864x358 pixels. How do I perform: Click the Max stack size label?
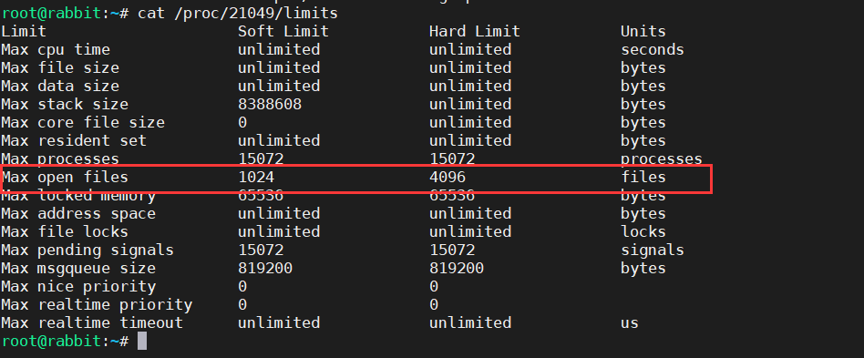pos(65,104)
